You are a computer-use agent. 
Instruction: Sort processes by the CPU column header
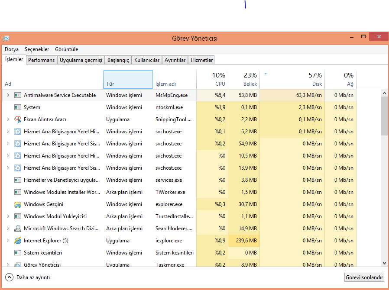pos(212,80)
